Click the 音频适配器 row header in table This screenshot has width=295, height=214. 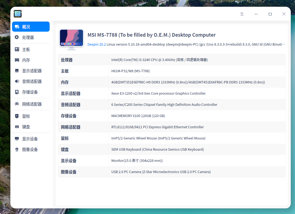(x=71, y=105)
